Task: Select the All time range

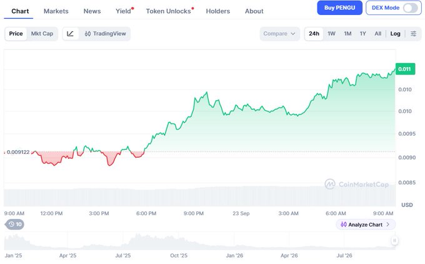Action: pyautogui.click(x=377, y=34)
